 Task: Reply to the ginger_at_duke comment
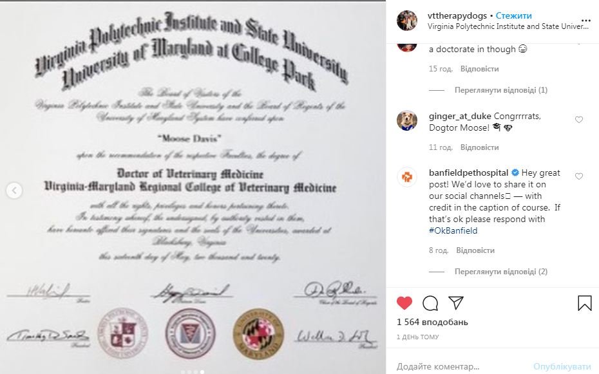479,147
